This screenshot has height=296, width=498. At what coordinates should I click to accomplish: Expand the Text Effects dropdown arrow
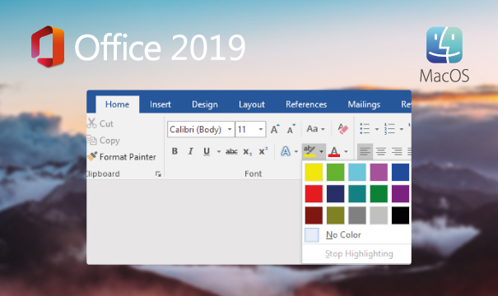point(296,151)
